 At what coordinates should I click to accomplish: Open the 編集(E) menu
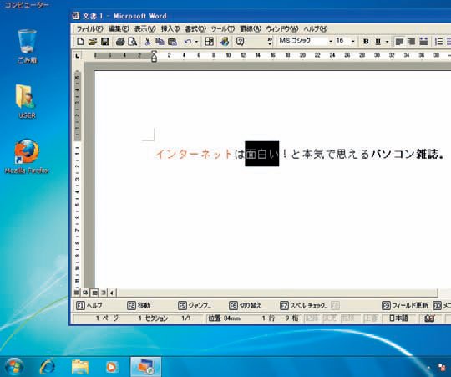[x=119, y=28]
